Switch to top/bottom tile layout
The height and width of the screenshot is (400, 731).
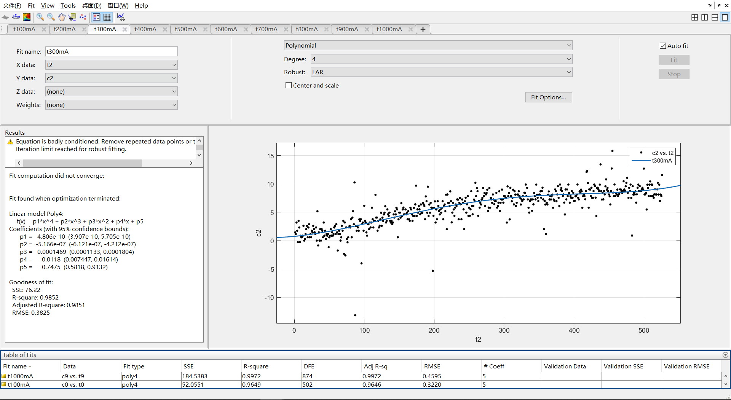point(715,17)
